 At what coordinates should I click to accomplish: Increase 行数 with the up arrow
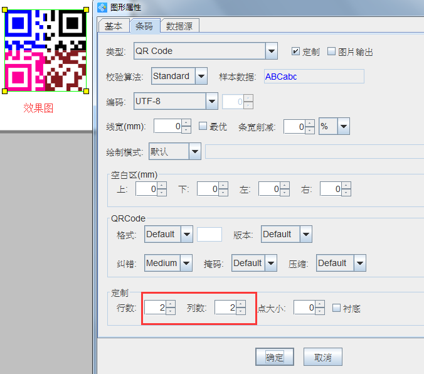(171, 304)
